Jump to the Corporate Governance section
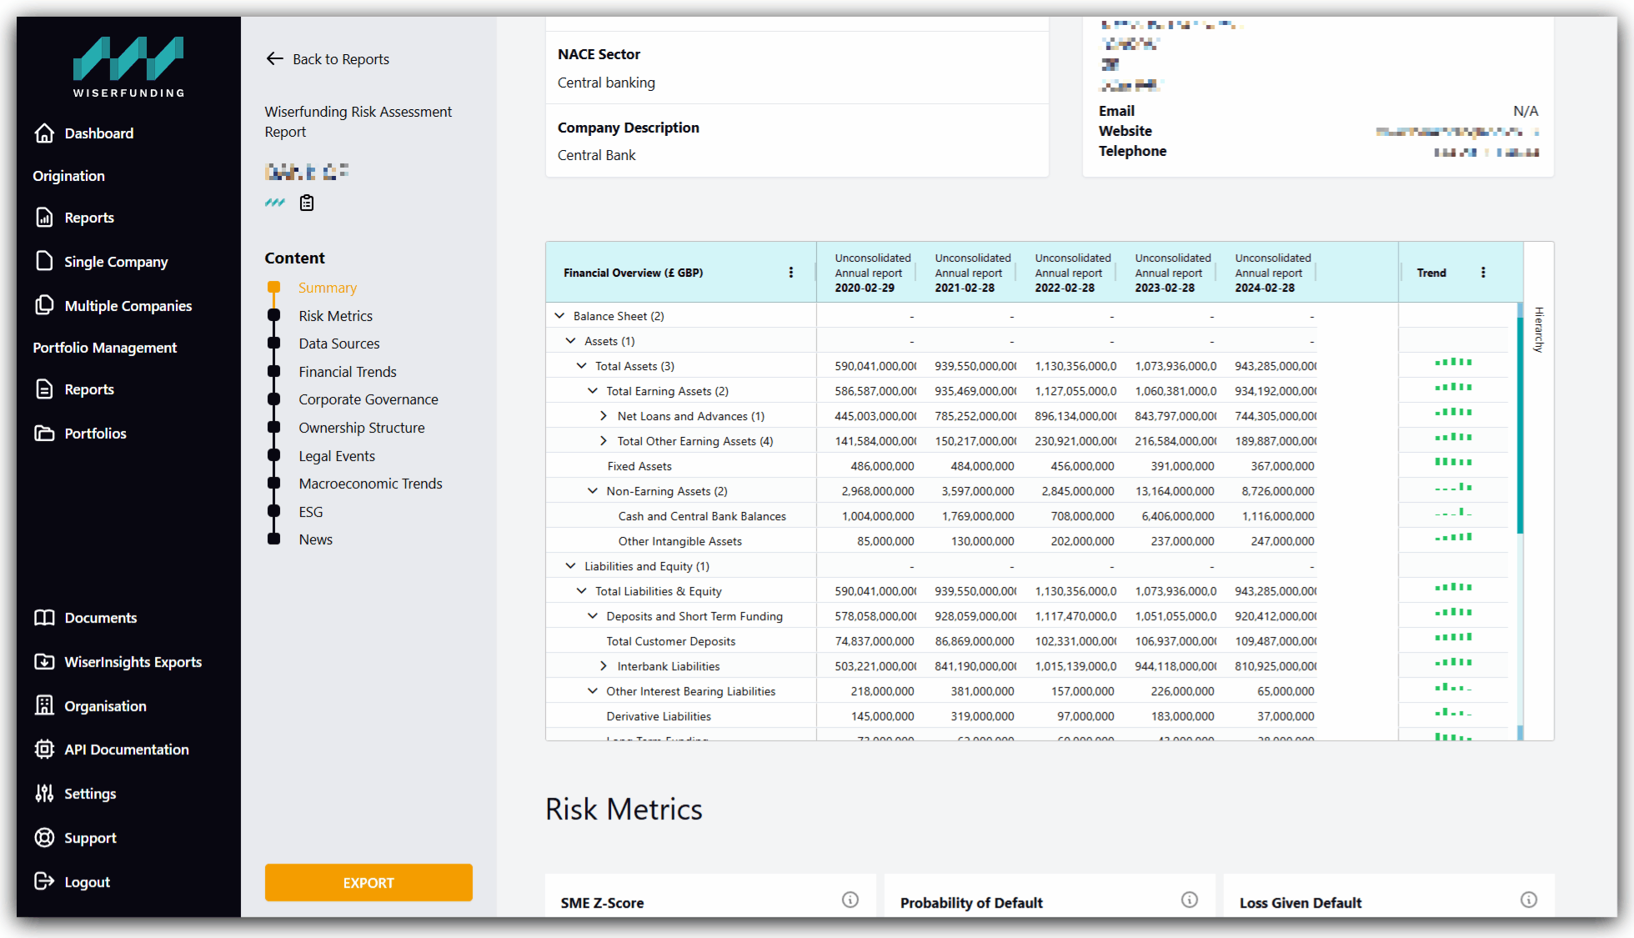 (368, 399)
